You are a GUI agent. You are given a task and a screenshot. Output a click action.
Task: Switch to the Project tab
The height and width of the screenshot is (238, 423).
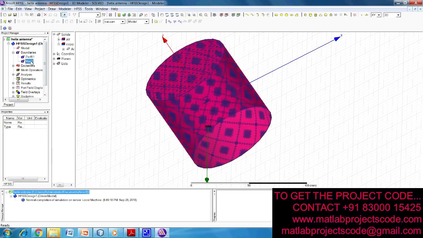[8, 105]
